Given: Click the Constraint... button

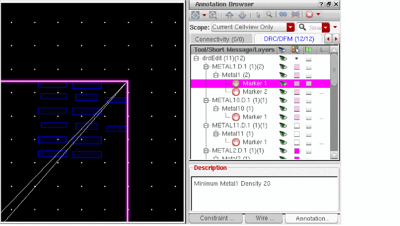Looking at the screenshot, I should click(216, 218).
